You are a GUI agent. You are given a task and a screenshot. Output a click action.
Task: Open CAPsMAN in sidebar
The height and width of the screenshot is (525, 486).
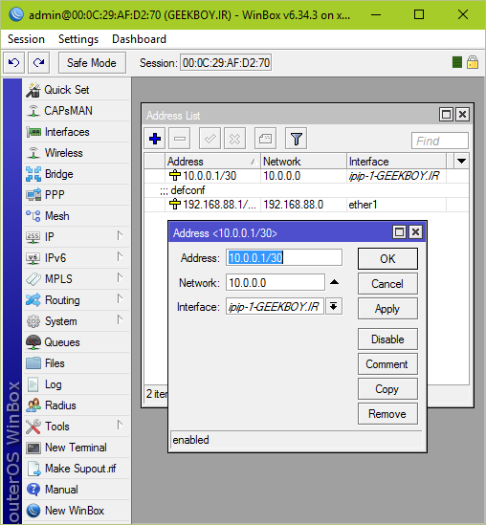click(77, 111)
